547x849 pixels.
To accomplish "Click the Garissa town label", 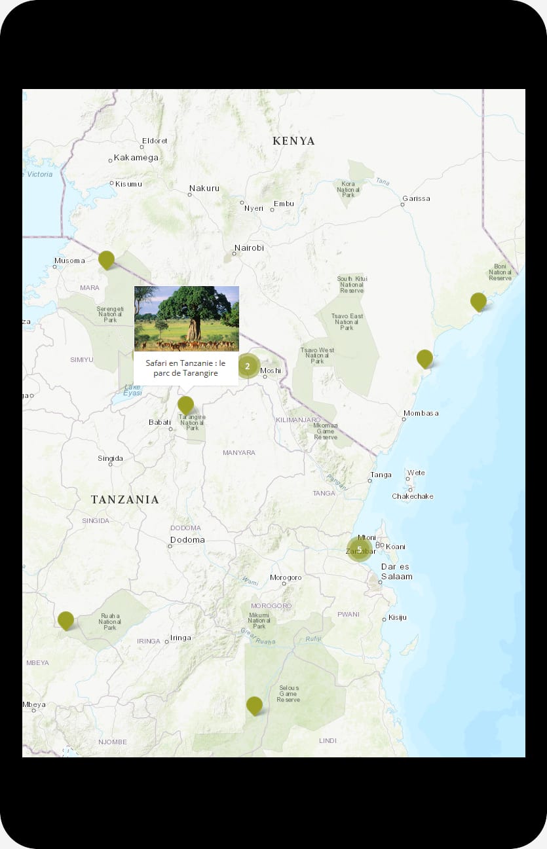I will click(417, 198).
